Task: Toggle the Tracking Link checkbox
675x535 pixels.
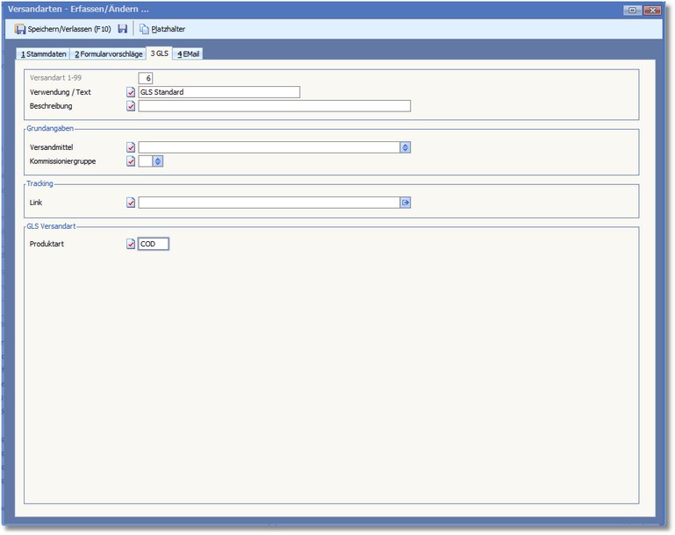Action: pyautogui.click(x=132, y=203)
